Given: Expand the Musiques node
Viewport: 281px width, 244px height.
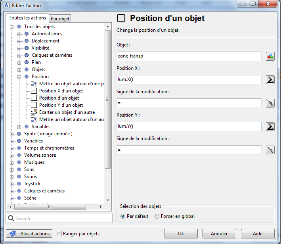Looking at the screenshot, I should (11, 163).
